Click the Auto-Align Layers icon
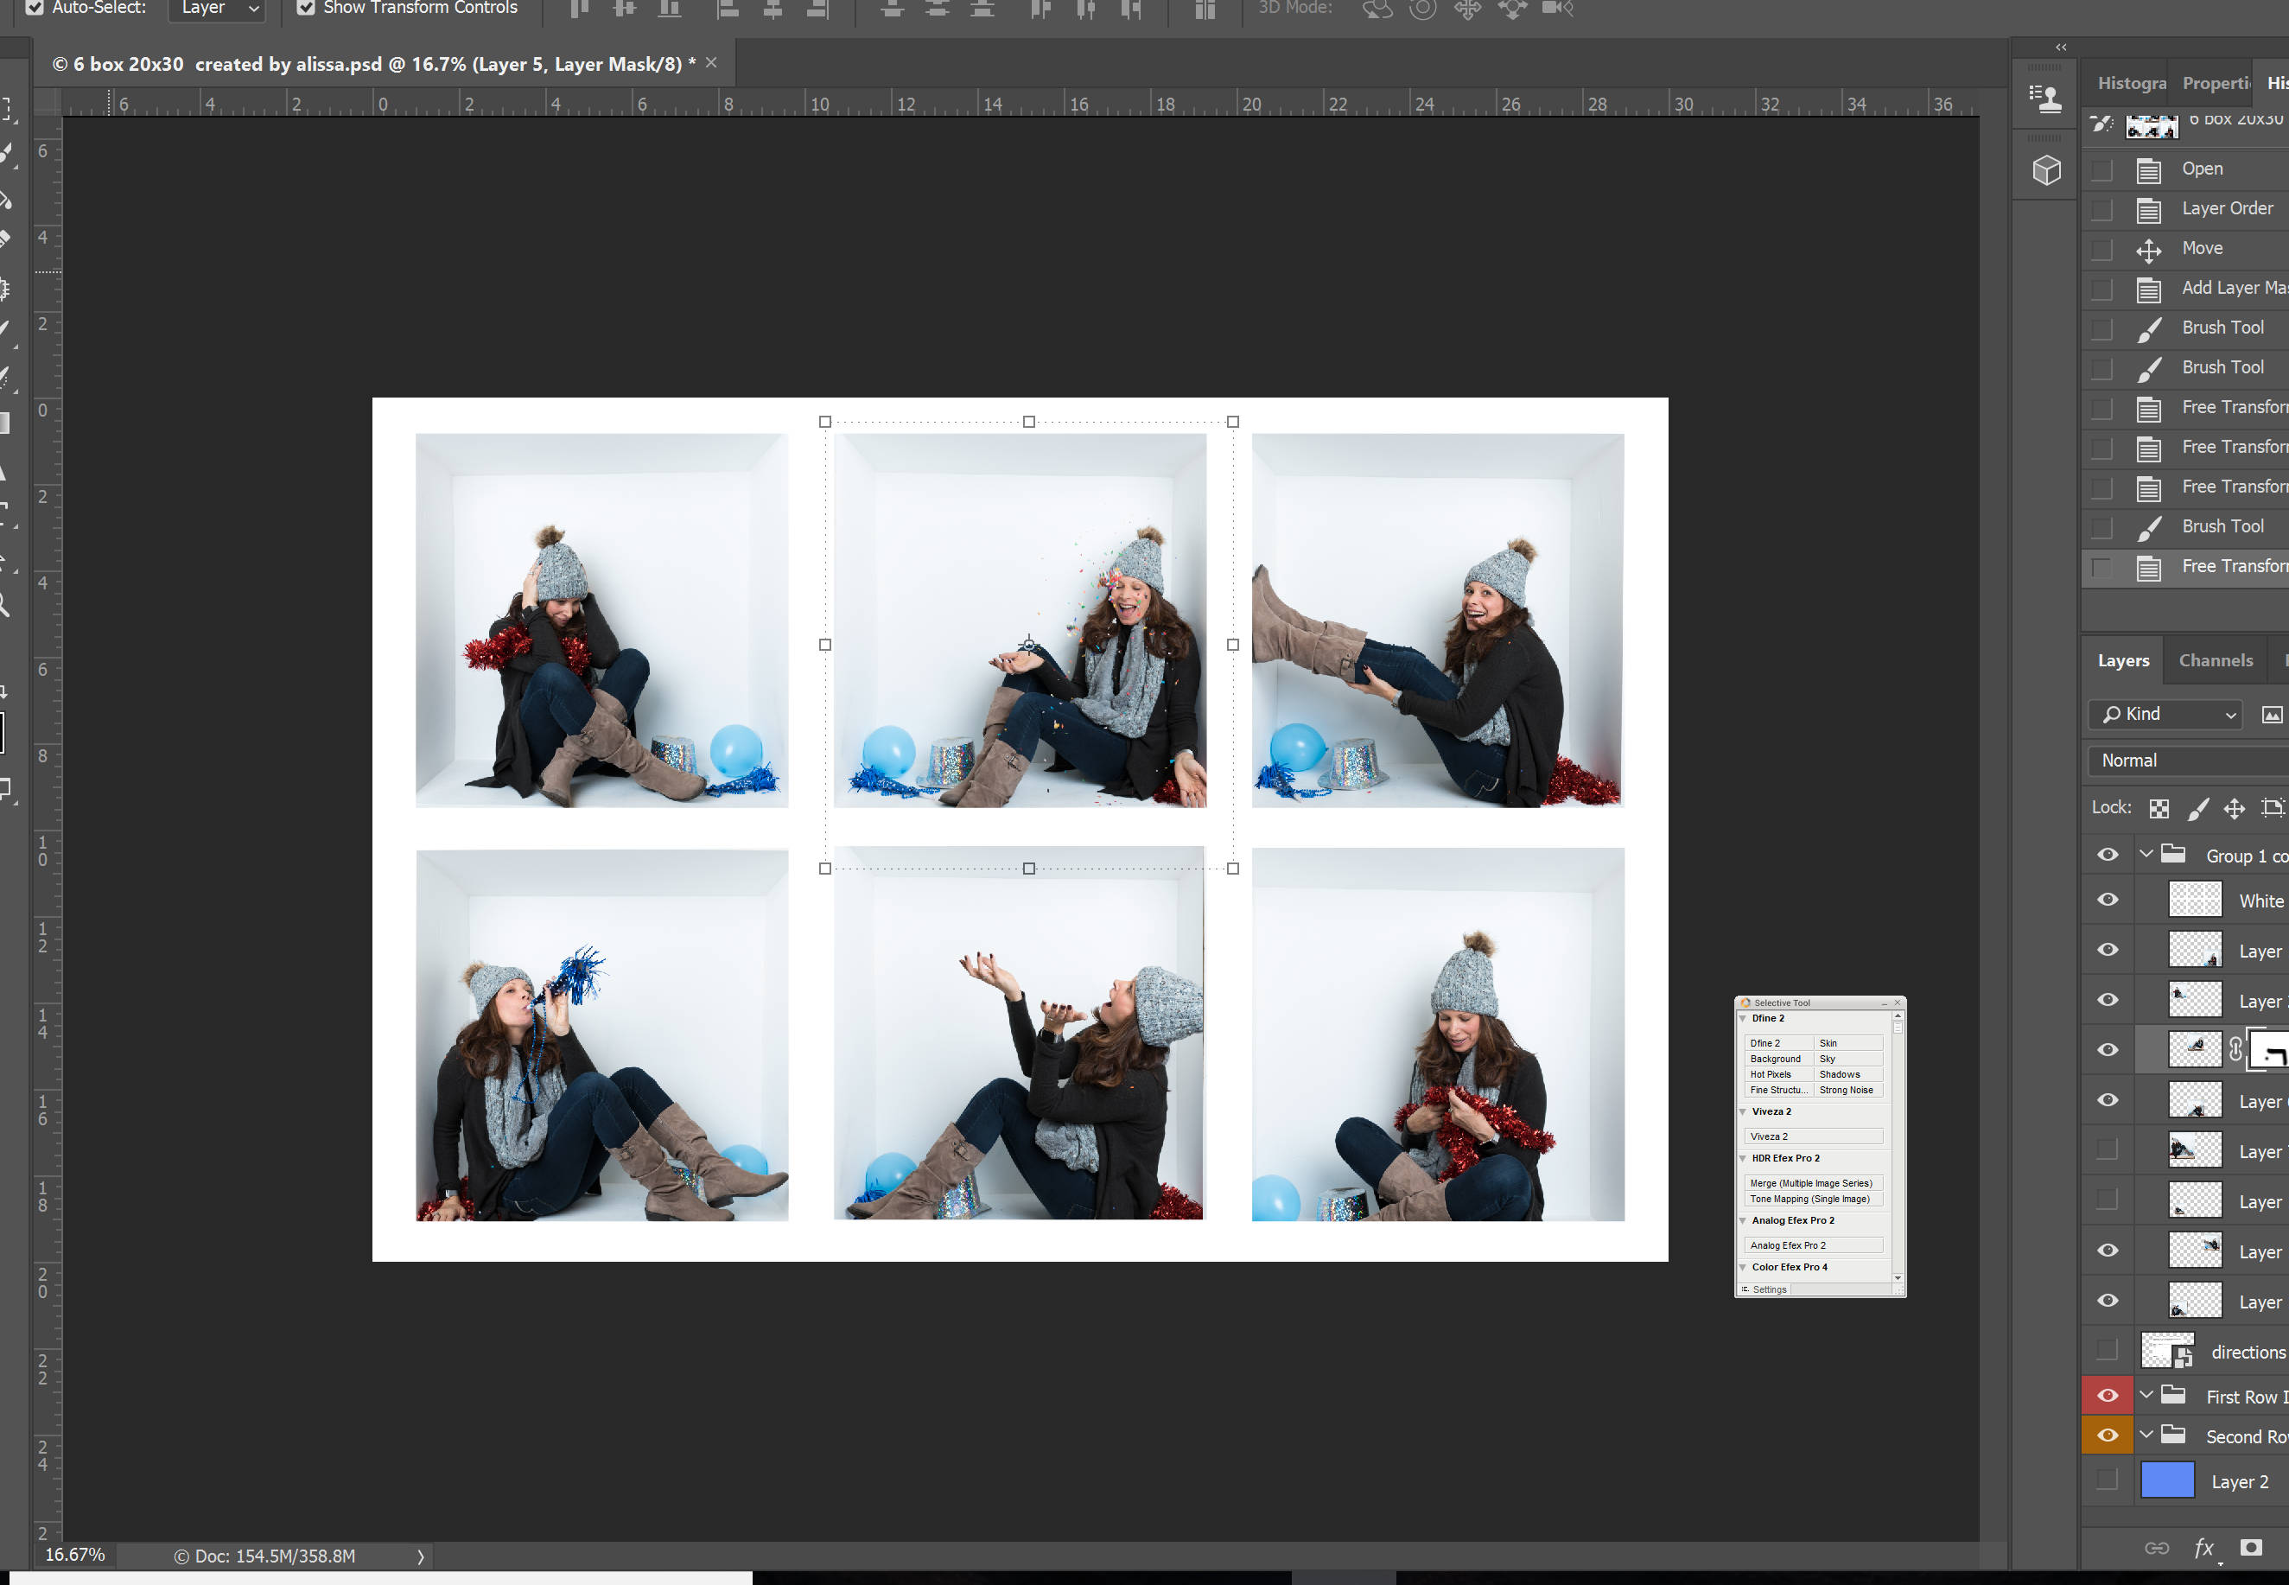 [1205, 8]
